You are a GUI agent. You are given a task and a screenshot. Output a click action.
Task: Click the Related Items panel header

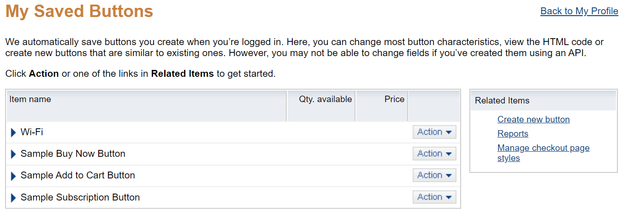[544, 100]
